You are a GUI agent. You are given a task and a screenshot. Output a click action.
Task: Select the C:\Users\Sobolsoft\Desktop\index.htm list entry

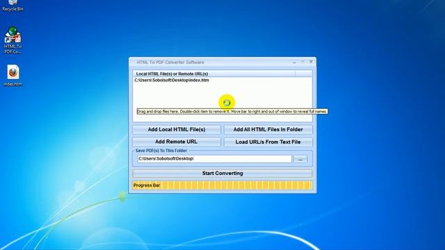click(172, 81)
